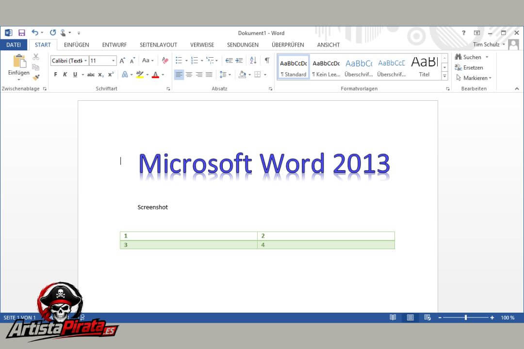Click table cell containing 2
Image resolution: width=524 pixels, height=349 pixels.
coord(326,236)
